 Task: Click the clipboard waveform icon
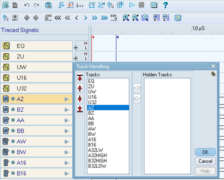49,5
